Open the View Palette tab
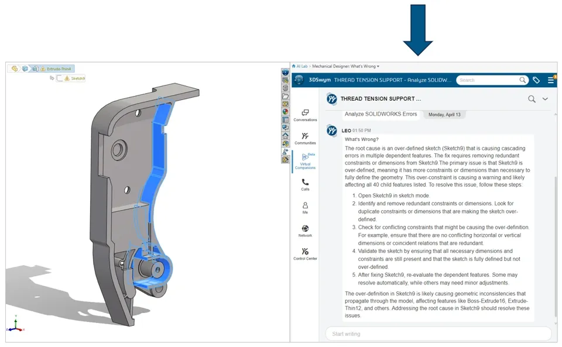 point(286,104)
